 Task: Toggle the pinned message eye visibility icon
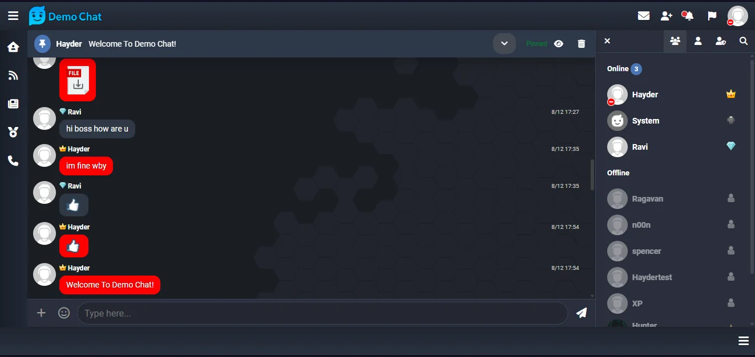coord(559,43)
